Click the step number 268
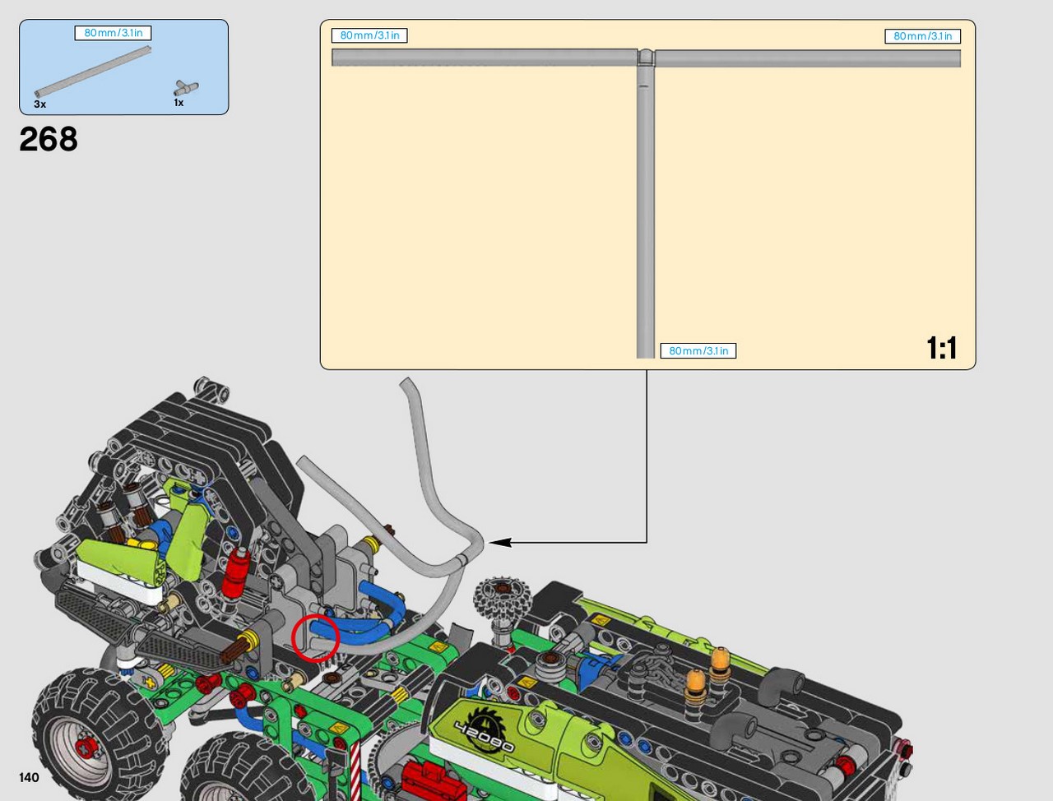Image resolution: width=1053 pixels, height=801 pixels. 49,139
